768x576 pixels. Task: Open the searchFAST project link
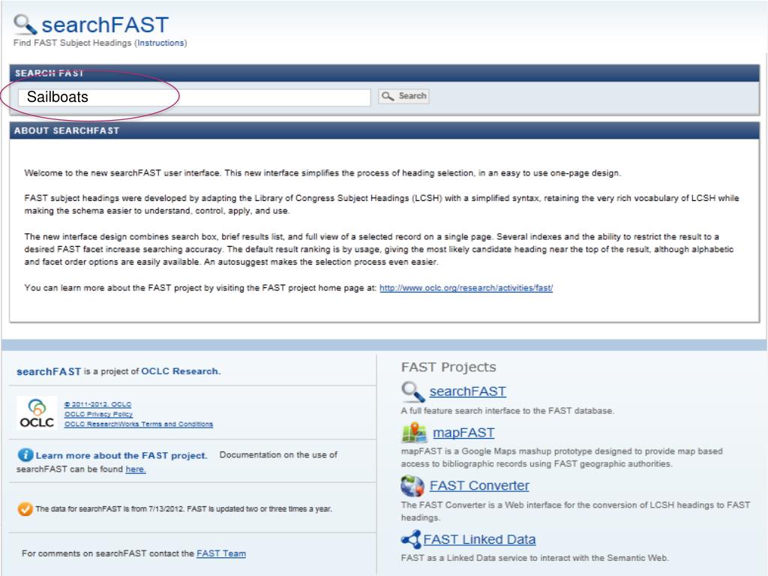pyautogui.click(x=467, y=391)
